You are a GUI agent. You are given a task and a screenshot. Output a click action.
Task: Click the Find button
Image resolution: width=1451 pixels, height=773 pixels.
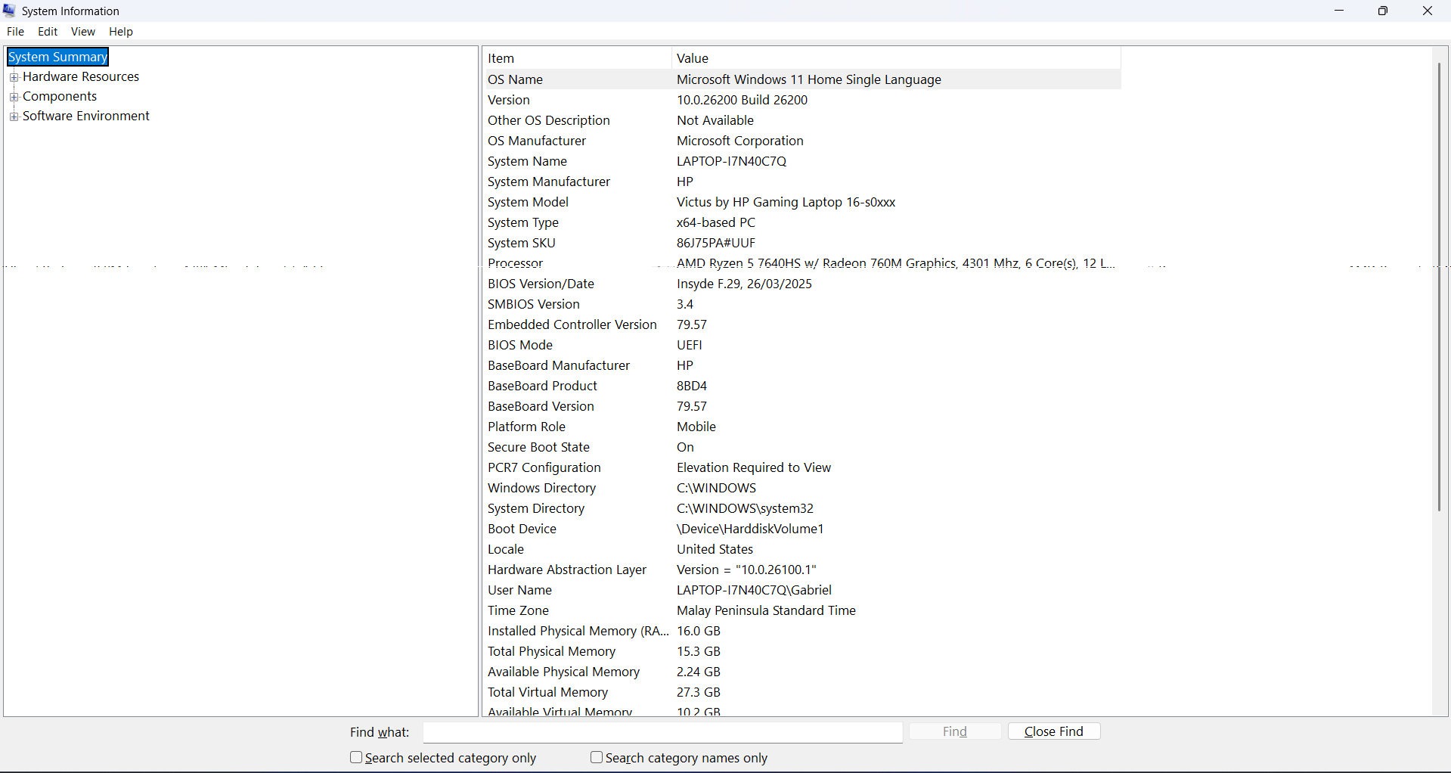(x=955, y=731)
